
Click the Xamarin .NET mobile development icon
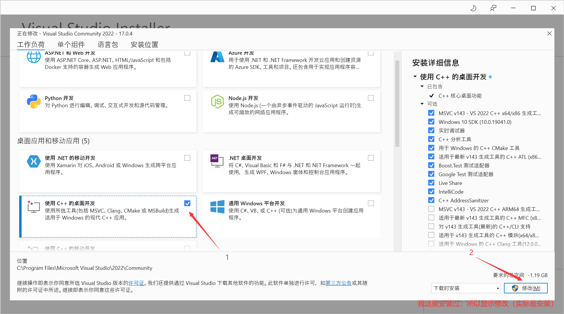(34, 161)
